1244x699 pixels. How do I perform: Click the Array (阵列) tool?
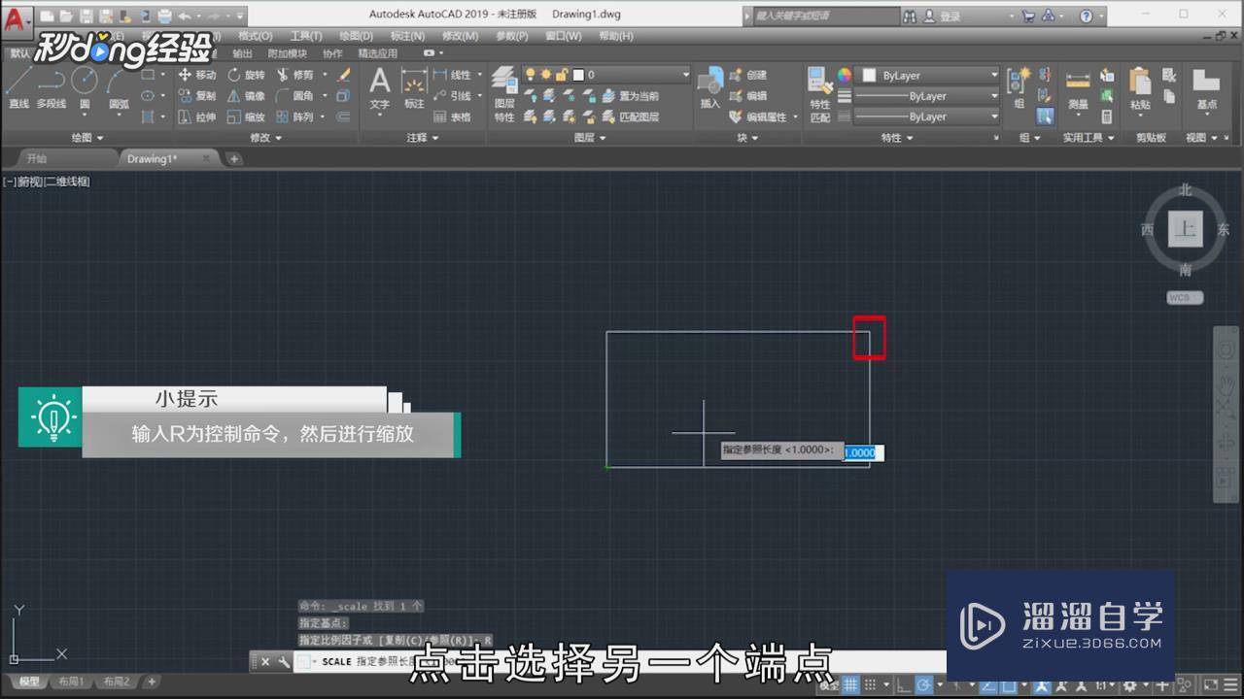point(295,116)
